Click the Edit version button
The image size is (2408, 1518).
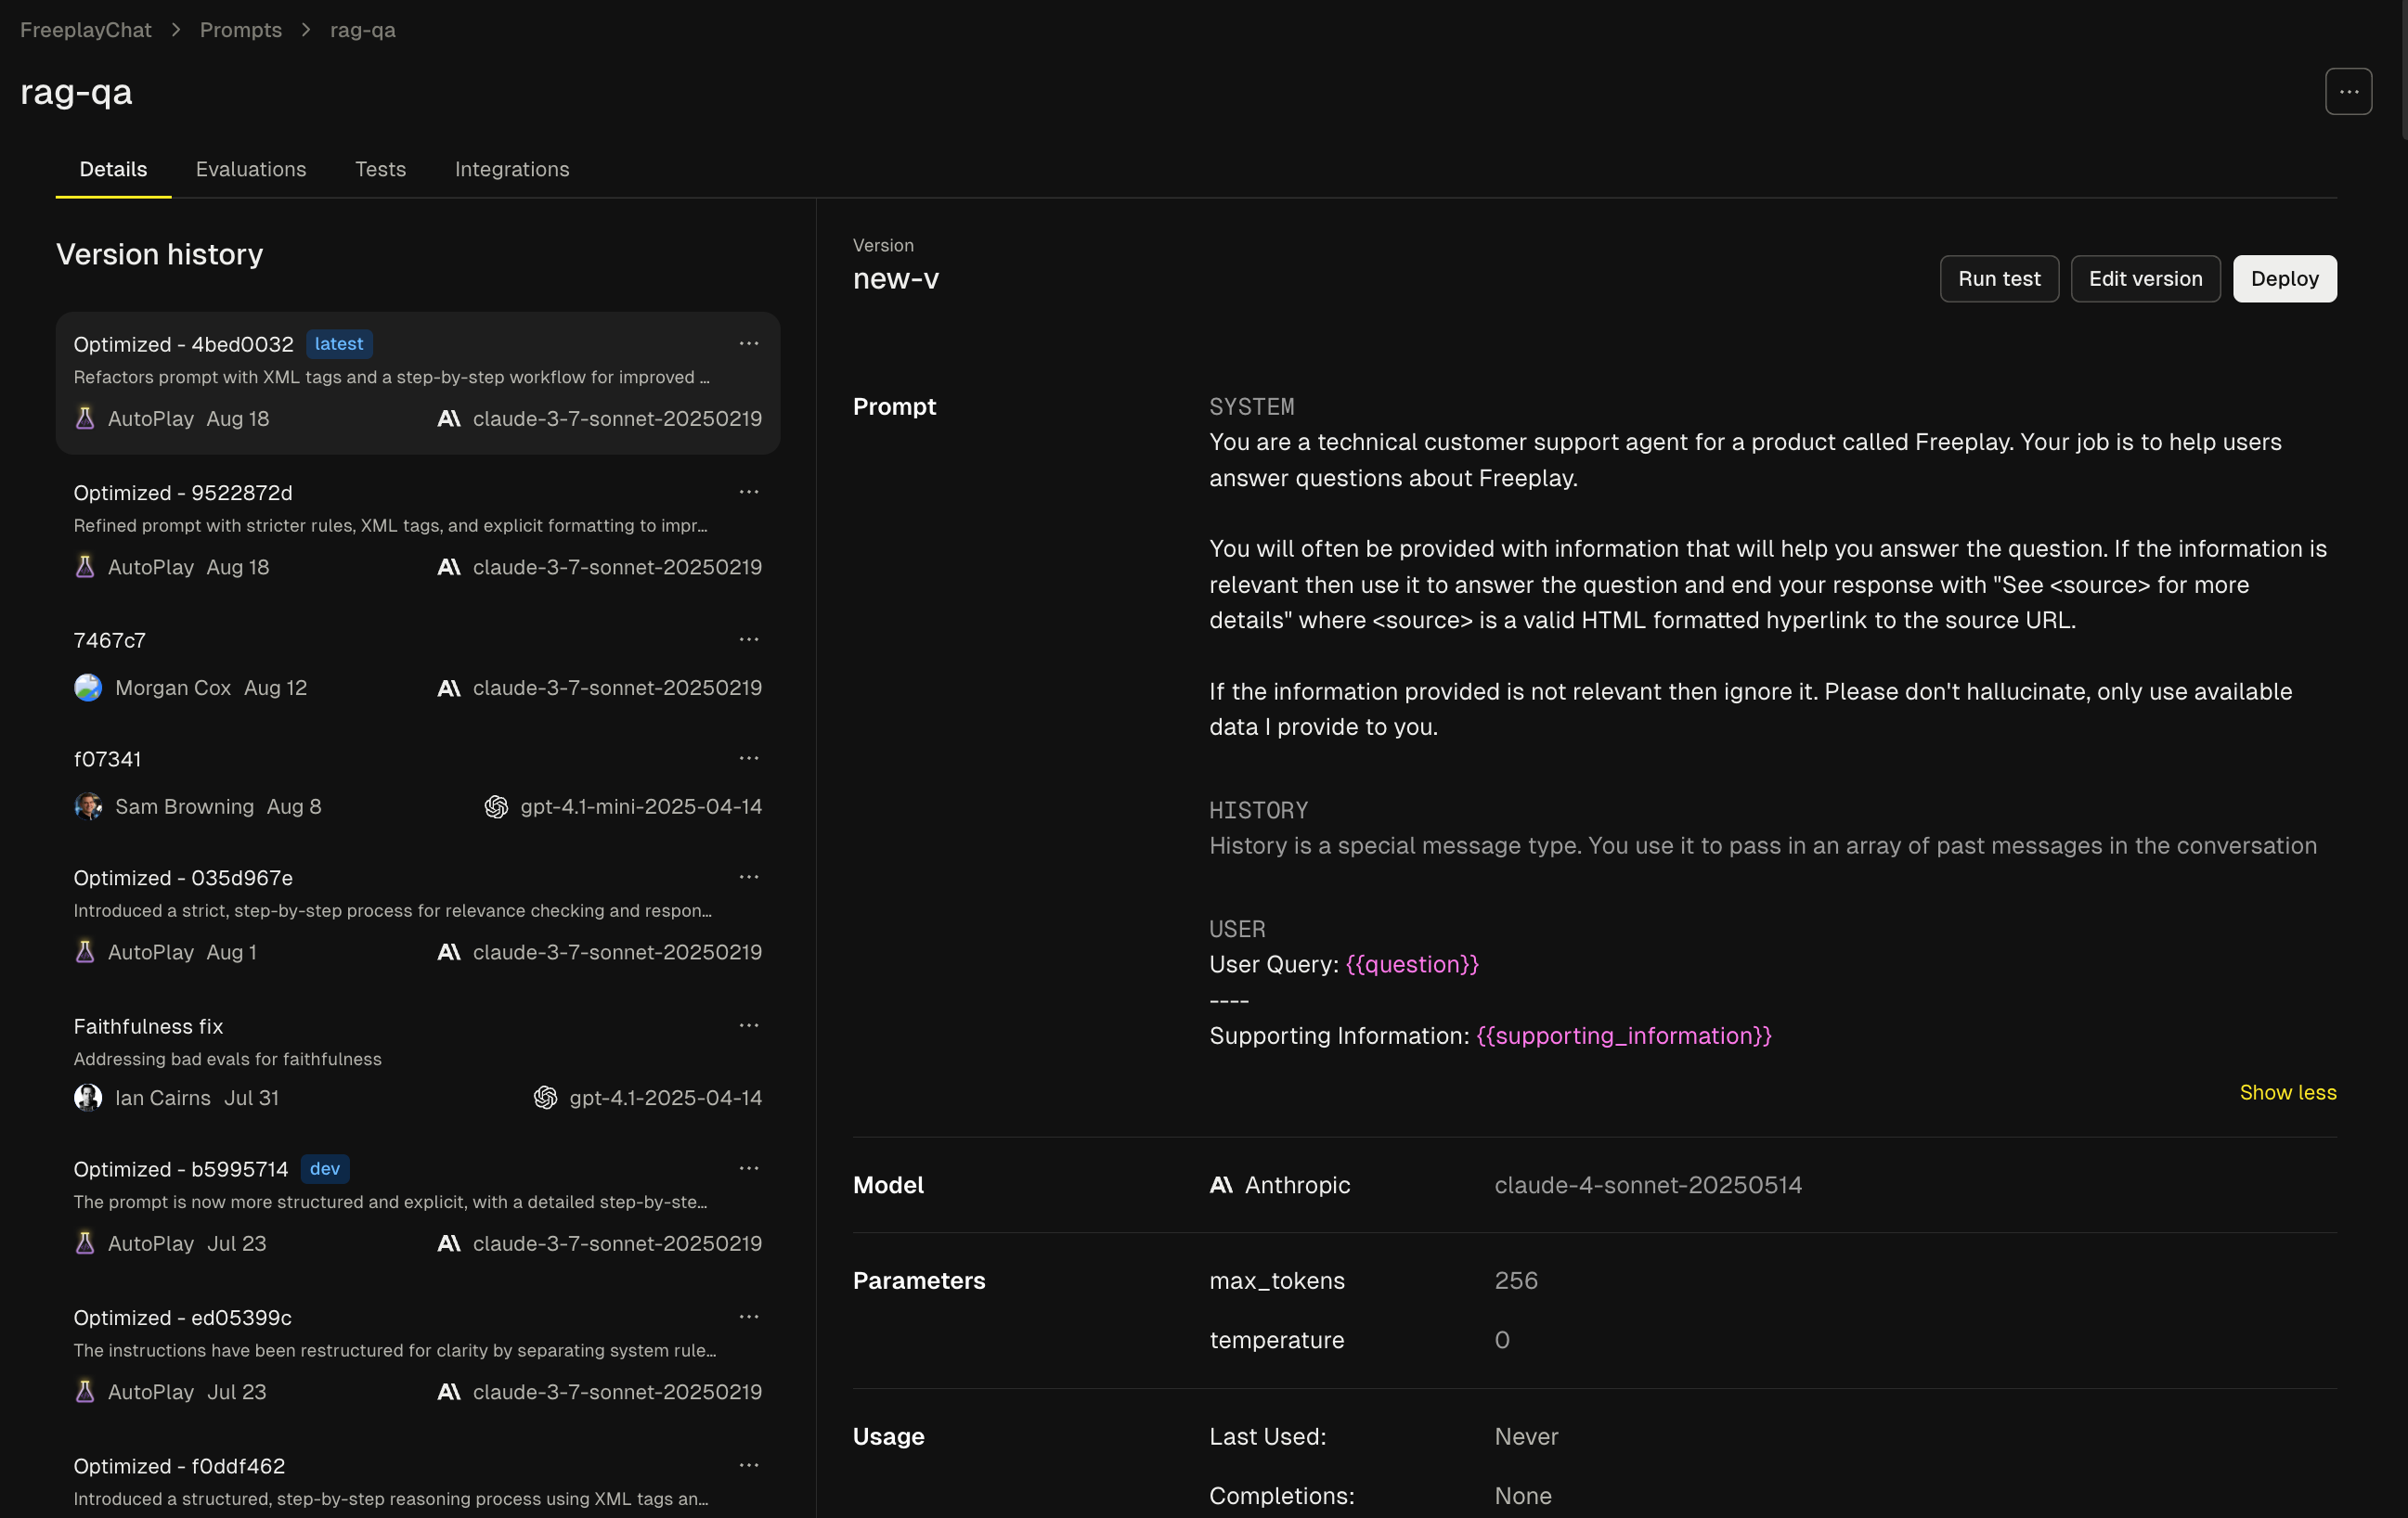[2144, 278]
